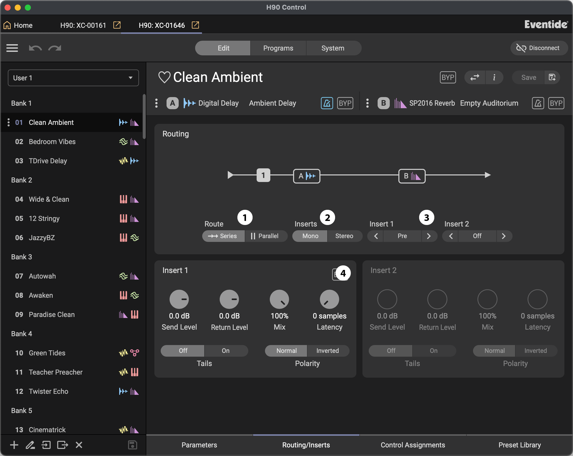Open the Empty Auditorium preset selector
Image resolution: width=573 pixels, height=456 pixels.
489,103
